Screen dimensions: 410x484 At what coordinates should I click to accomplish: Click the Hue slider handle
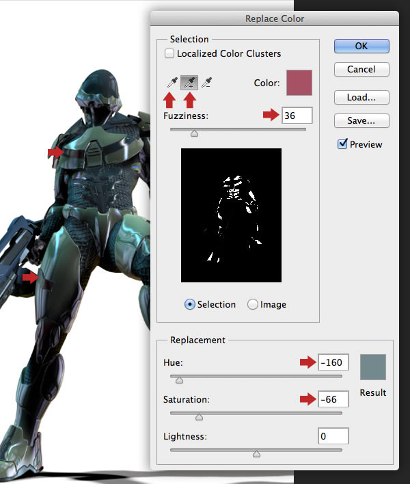tap(179, 379)
